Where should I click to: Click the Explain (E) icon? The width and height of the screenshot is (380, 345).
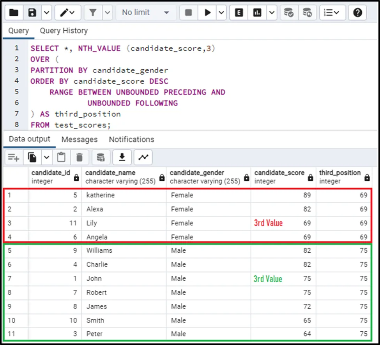coord(239,13)
